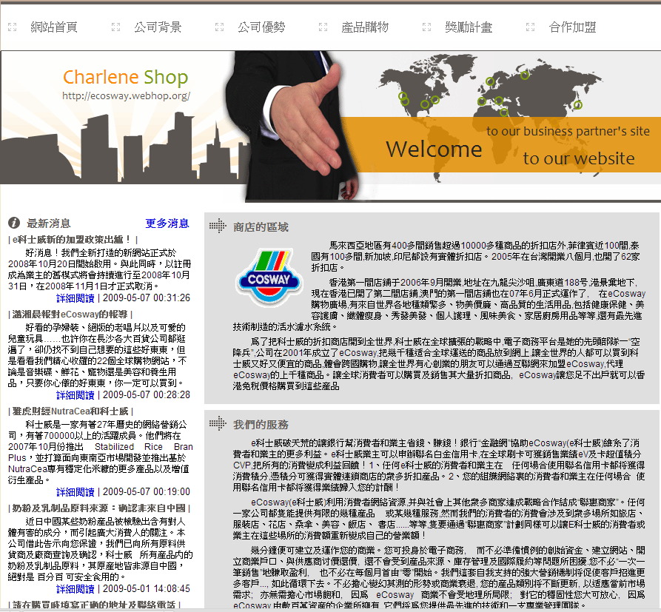Click the dotted arrow icon beside 我們的服務
Screen dimensions: 661x612
click(218, 424)
